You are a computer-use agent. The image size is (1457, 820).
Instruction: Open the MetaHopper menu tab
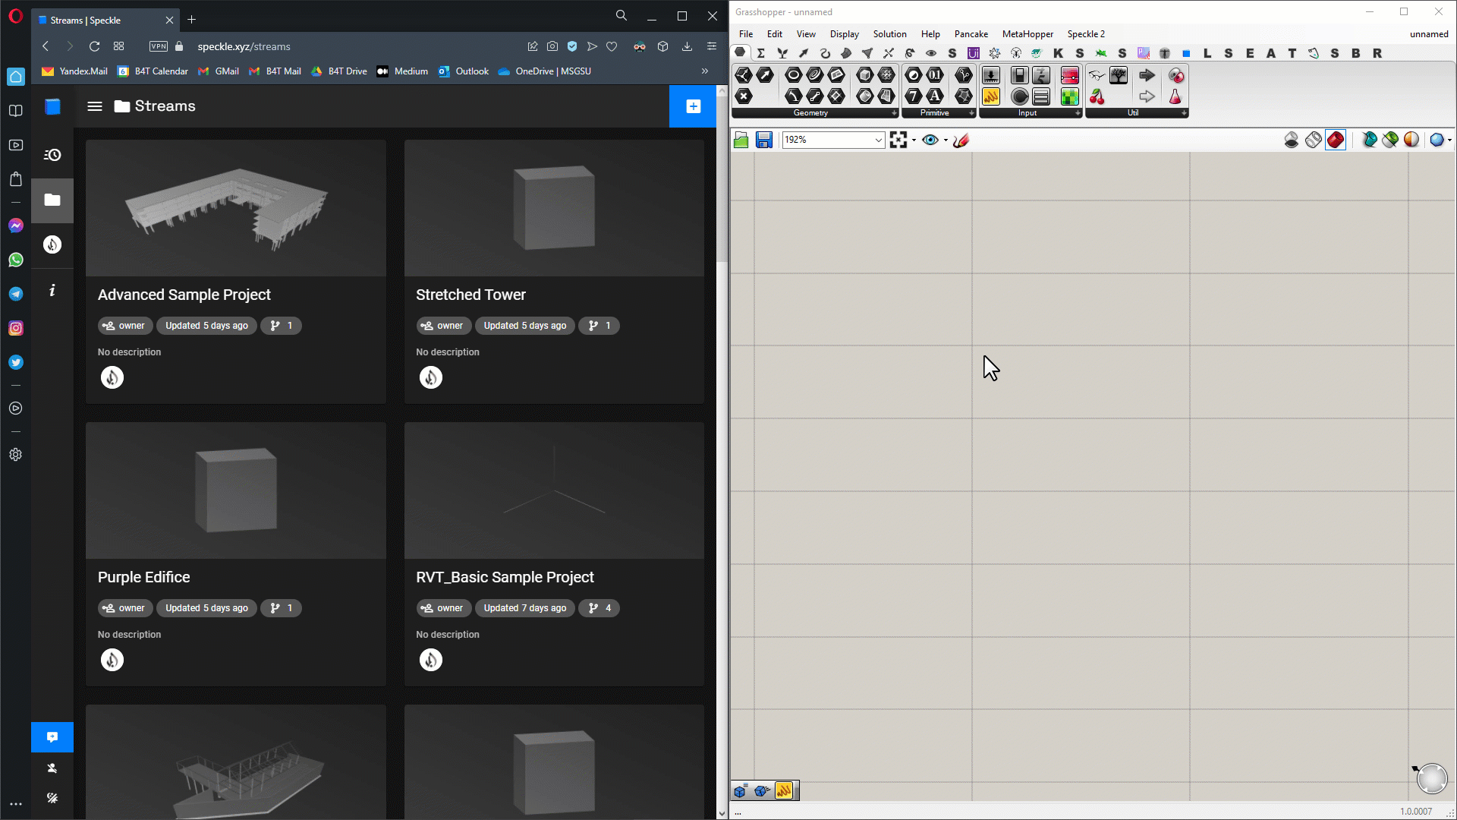[1027, 33]
